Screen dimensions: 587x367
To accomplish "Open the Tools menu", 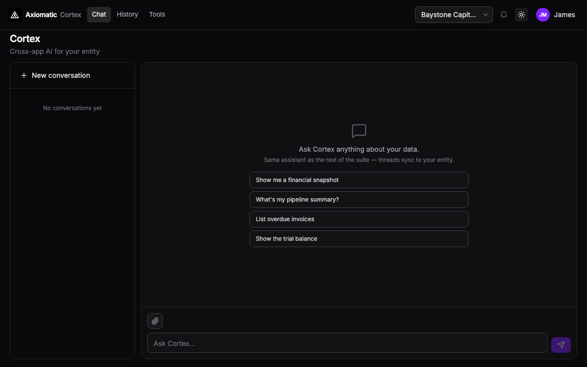I will (157, 14).
